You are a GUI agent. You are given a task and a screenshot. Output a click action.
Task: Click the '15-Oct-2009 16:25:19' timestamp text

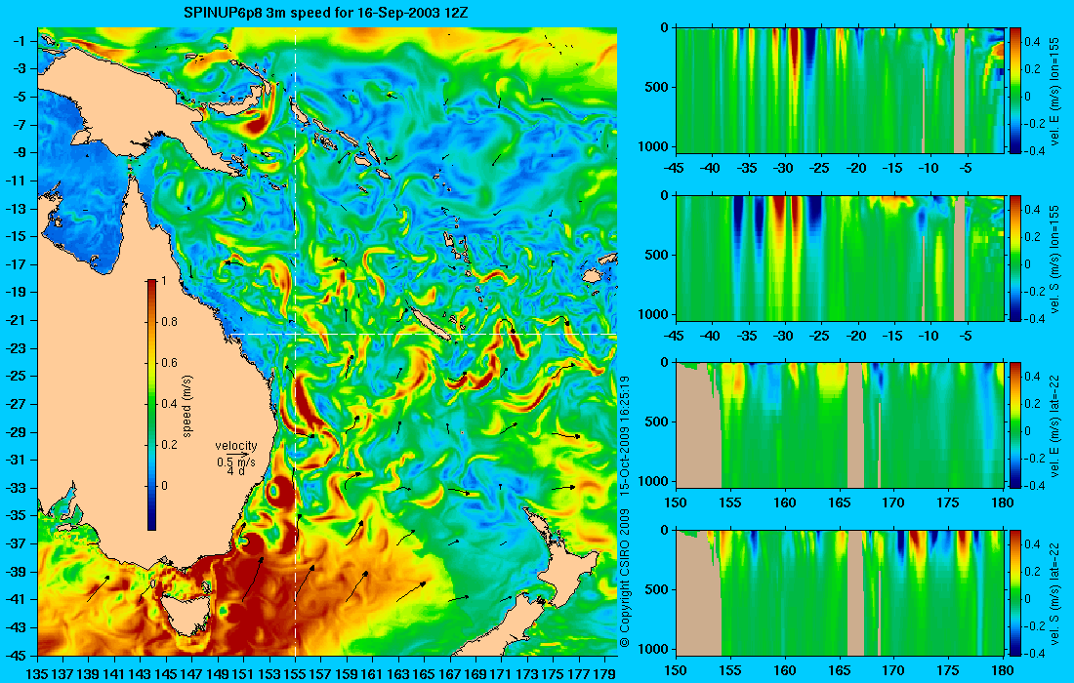point(624,436)
